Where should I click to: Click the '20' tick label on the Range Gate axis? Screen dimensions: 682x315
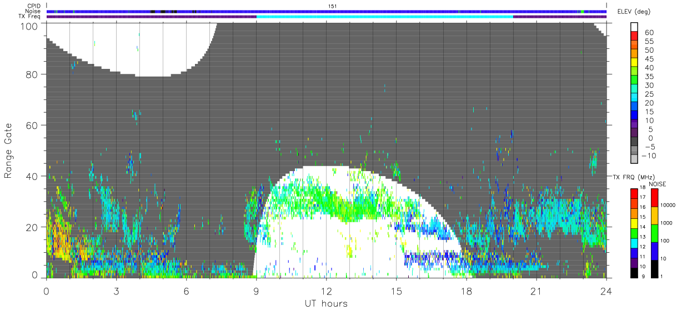point(32,227)
